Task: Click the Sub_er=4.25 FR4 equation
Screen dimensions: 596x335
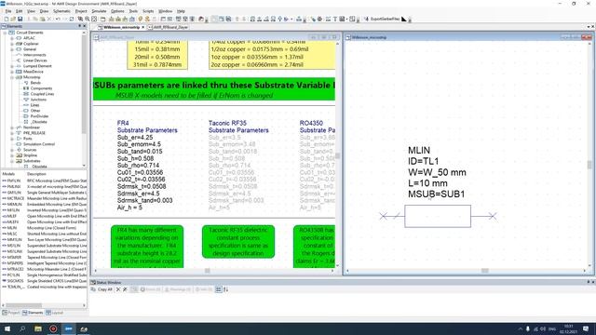Action: pyautogui.click(x=135, y=138)
